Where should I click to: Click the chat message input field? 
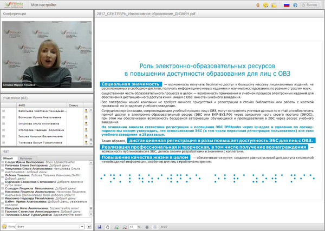tap(47, 220)
